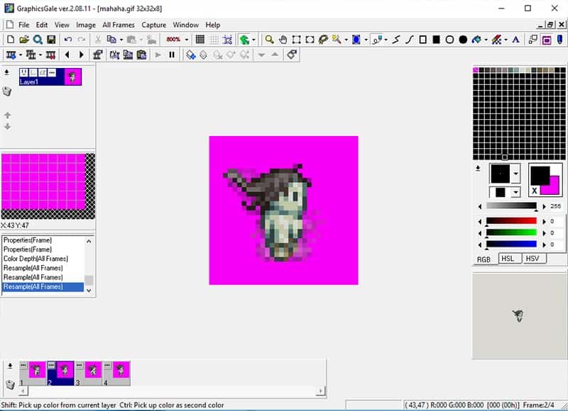568x411 pixels.
Task: Toggle Layer1 alpha channel box
Action: click(43, 73)
